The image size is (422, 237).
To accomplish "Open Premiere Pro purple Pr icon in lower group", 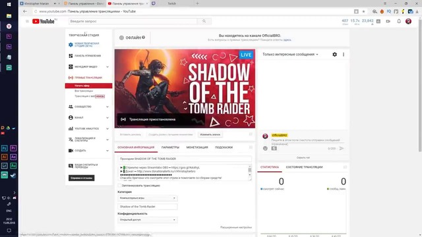I will coord(13,148).
